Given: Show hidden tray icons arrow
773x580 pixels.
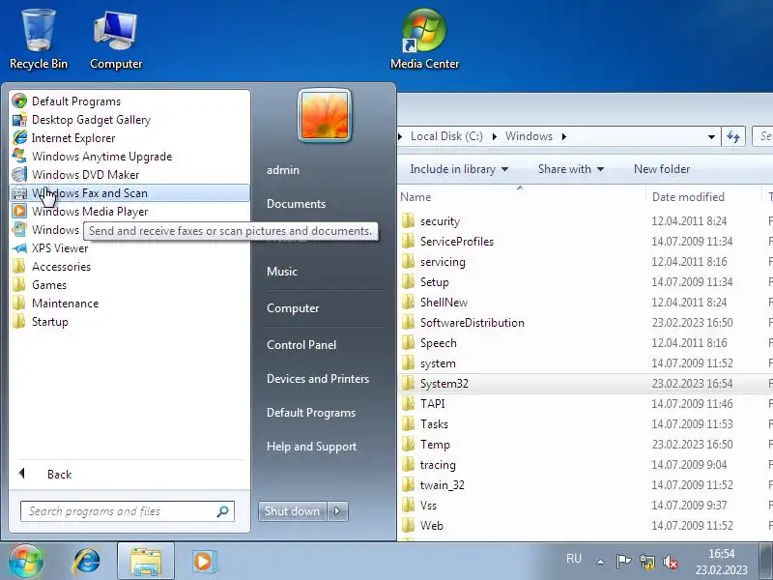Looking at the screenshot, I should (600, 562).
